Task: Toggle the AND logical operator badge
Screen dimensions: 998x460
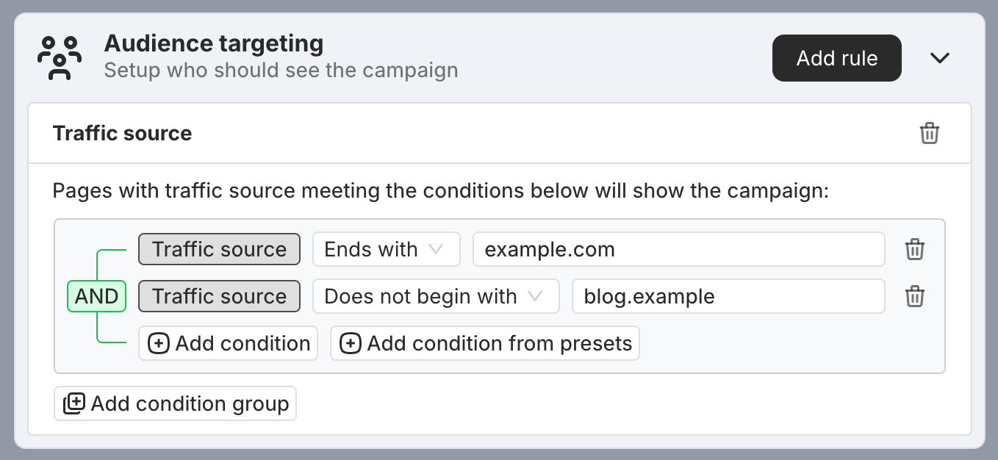Action: coord(97,296)
